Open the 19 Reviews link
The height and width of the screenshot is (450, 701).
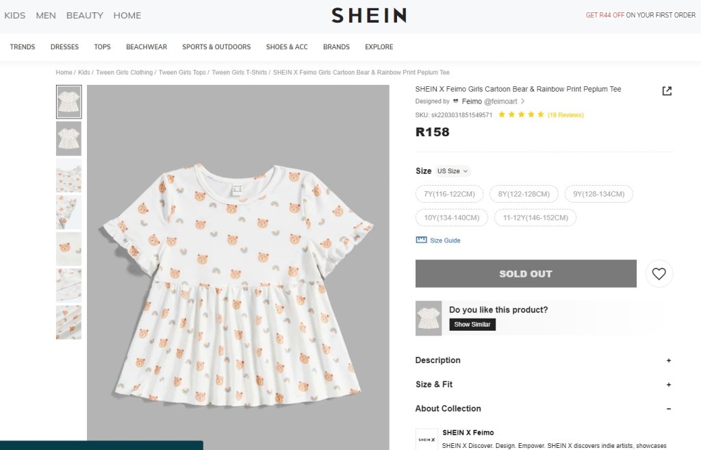coord(565,115)
